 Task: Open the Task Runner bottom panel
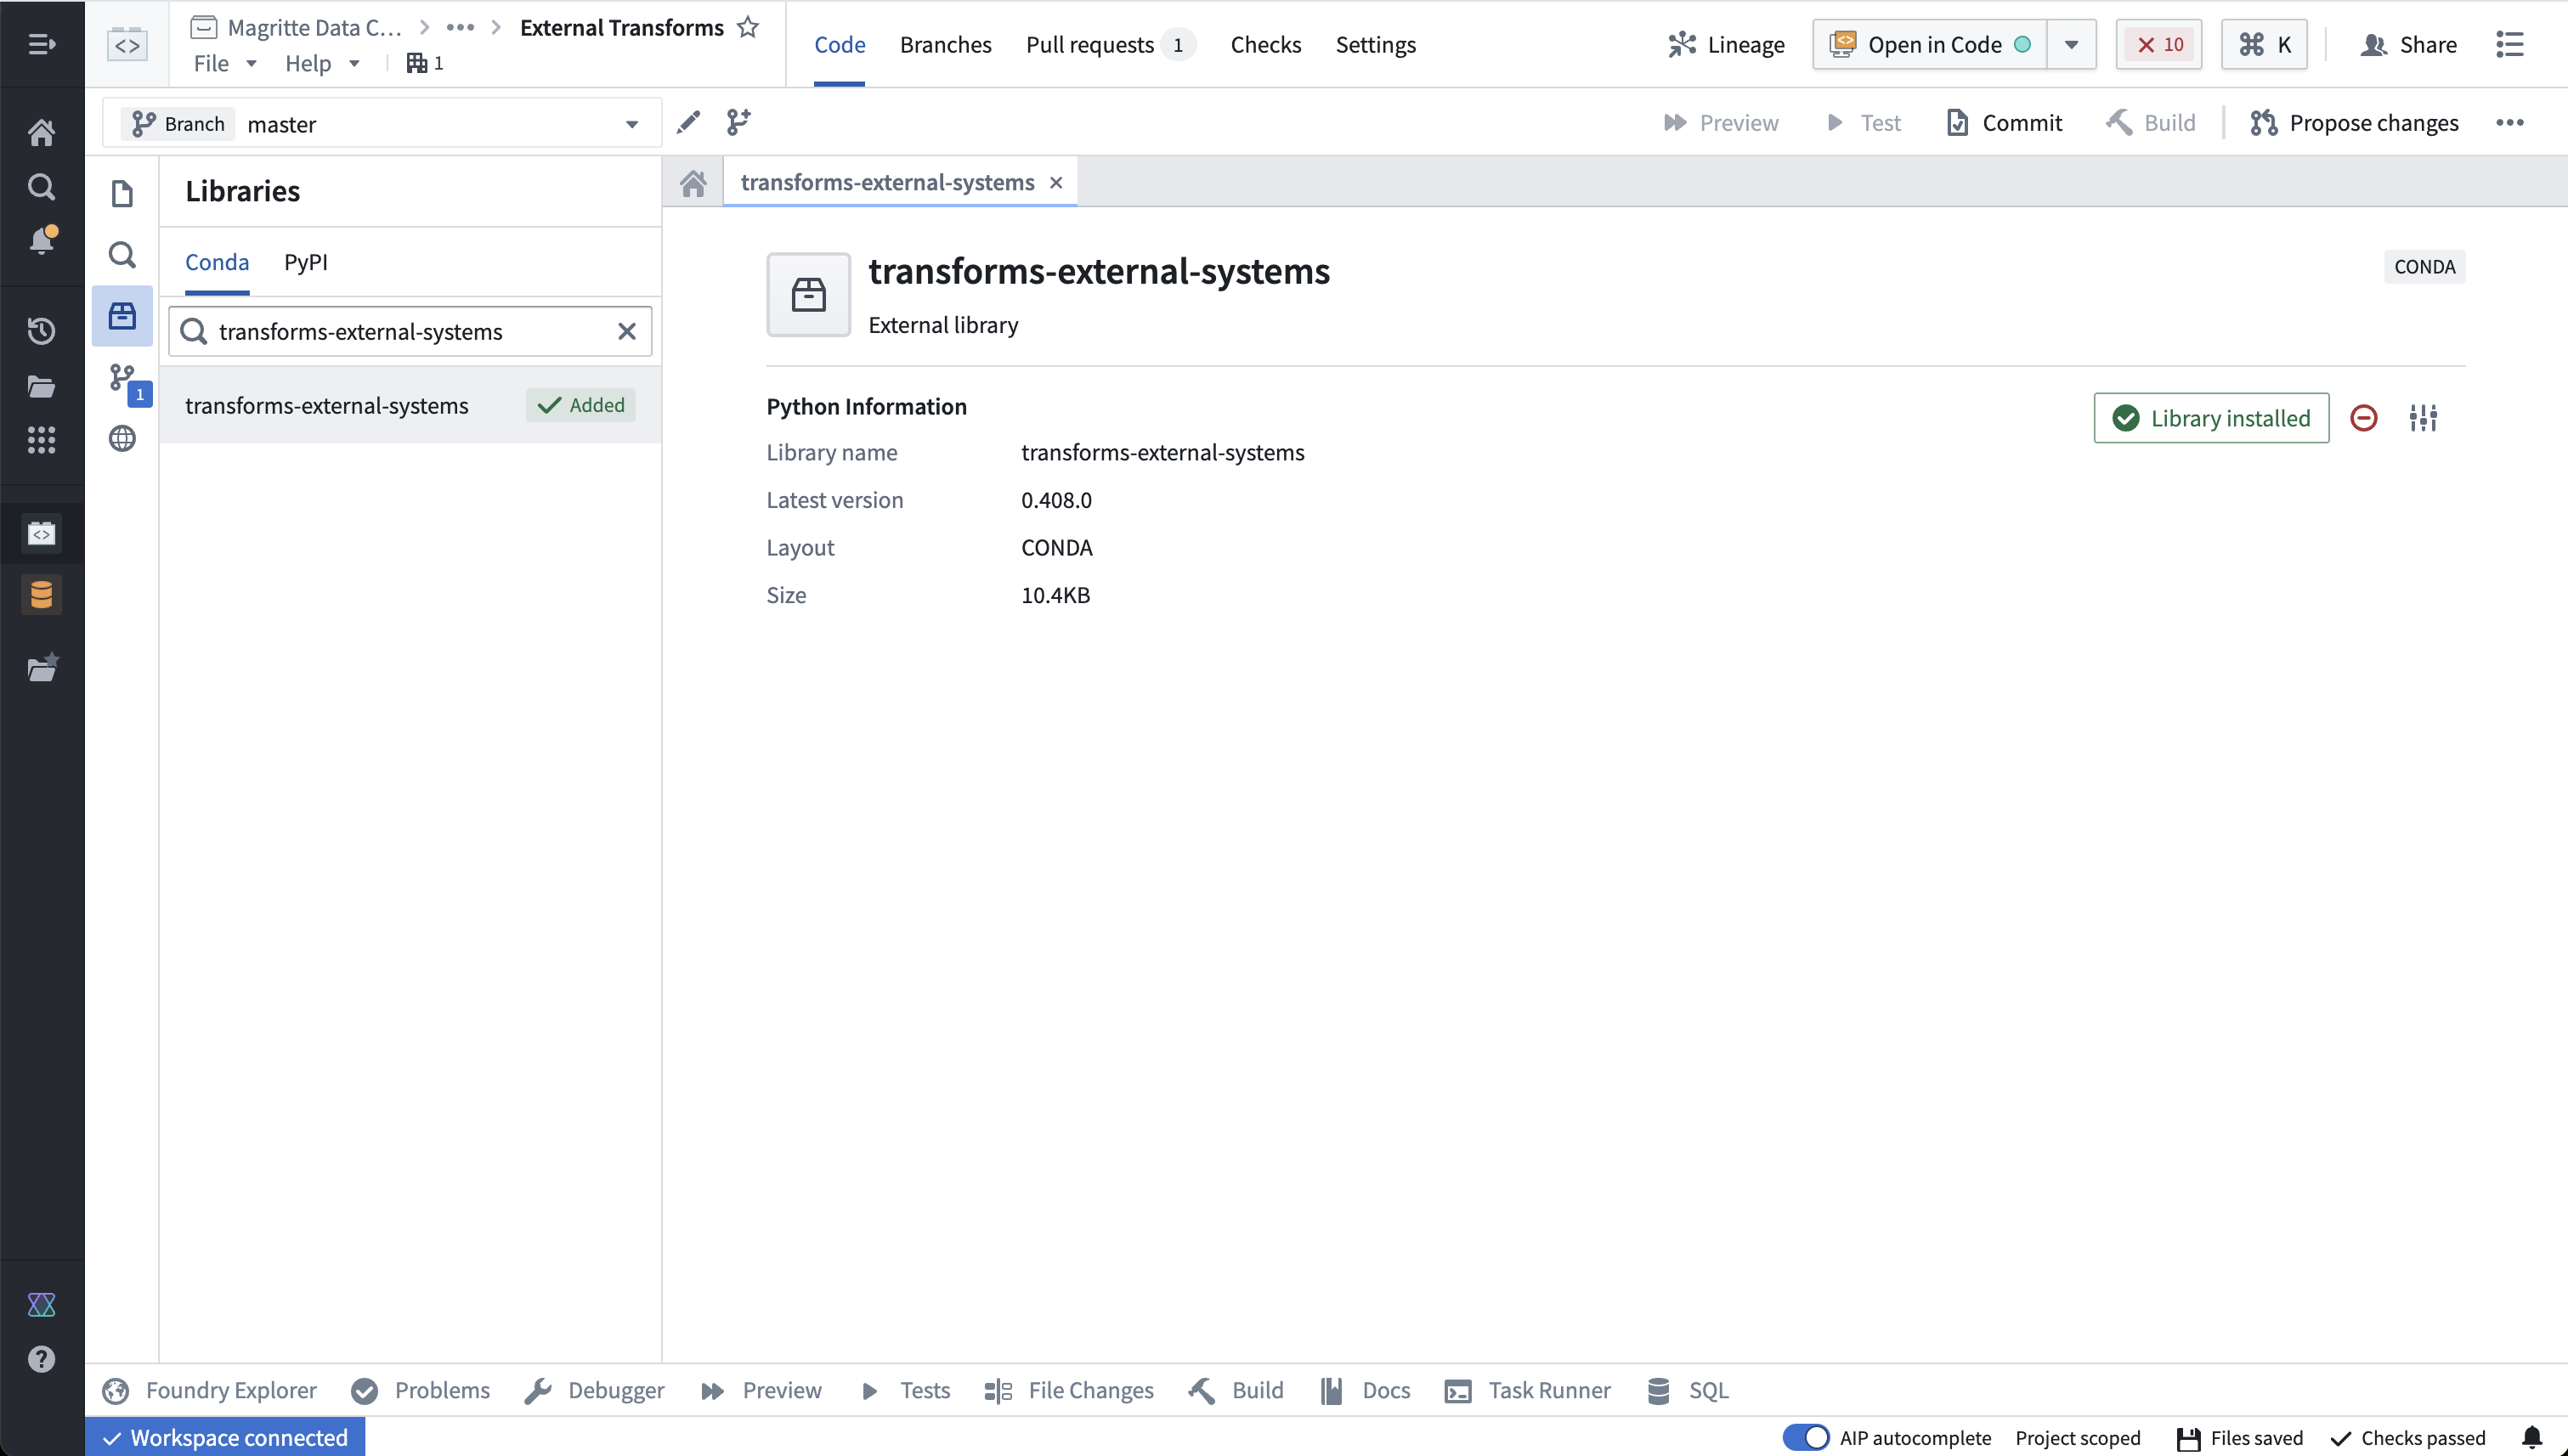[1528, 1390]
